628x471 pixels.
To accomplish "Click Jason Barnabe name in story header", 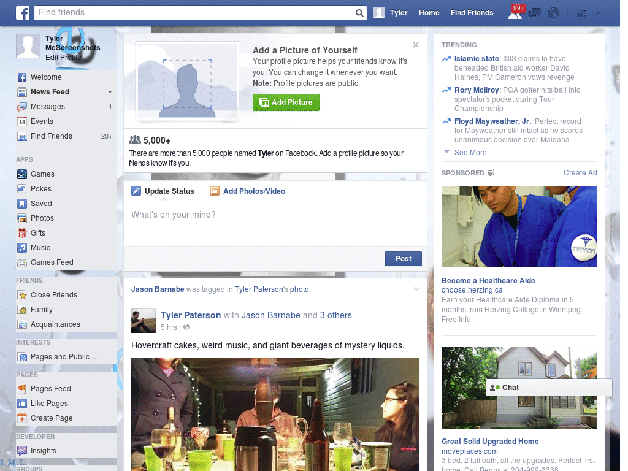I will 158,289.
